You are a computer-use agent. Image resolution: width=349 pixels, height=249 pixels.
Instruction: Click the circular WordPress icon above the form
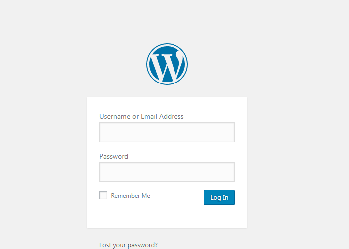pos(167,64)
